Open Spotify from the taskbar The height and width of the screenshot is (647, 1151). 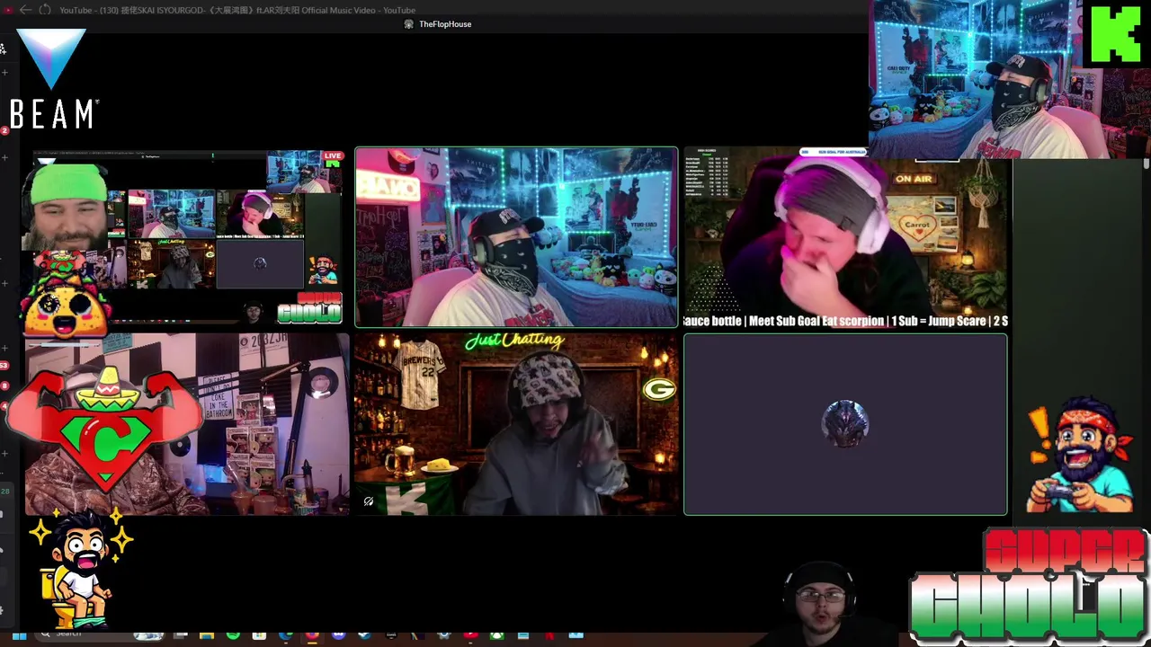(233, 635)
